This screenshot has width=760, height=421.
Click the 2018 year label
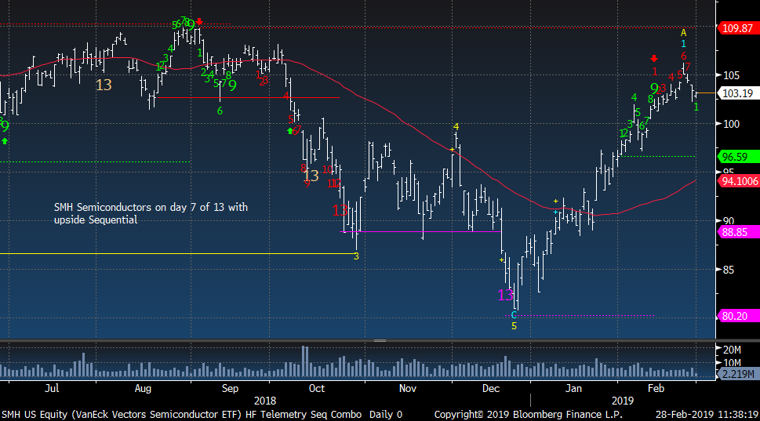[264, 401]
